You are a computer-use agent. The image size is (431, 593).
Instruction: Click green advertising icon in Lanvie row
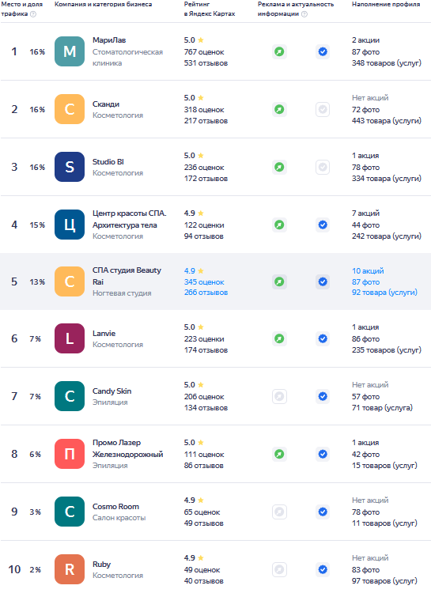(279, 338)
